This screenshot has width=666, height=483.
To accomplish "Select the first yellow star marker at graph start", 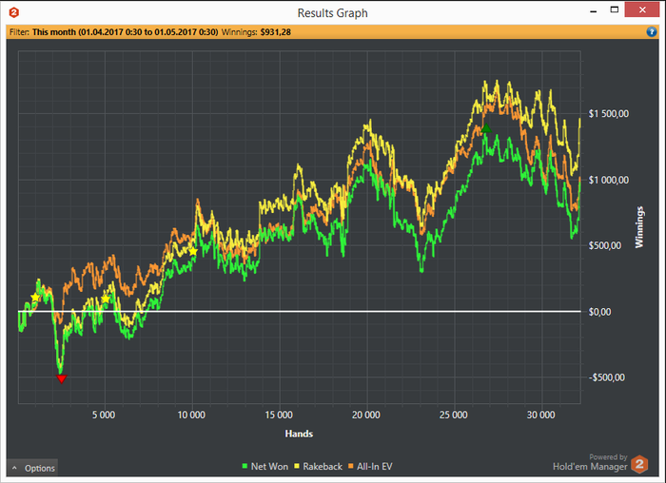I will (35, 298).
